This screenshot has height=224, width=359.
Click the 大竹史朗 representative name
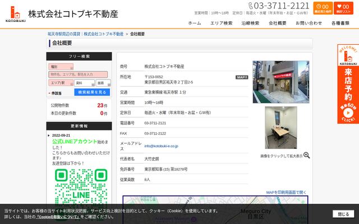pos(151,159)
